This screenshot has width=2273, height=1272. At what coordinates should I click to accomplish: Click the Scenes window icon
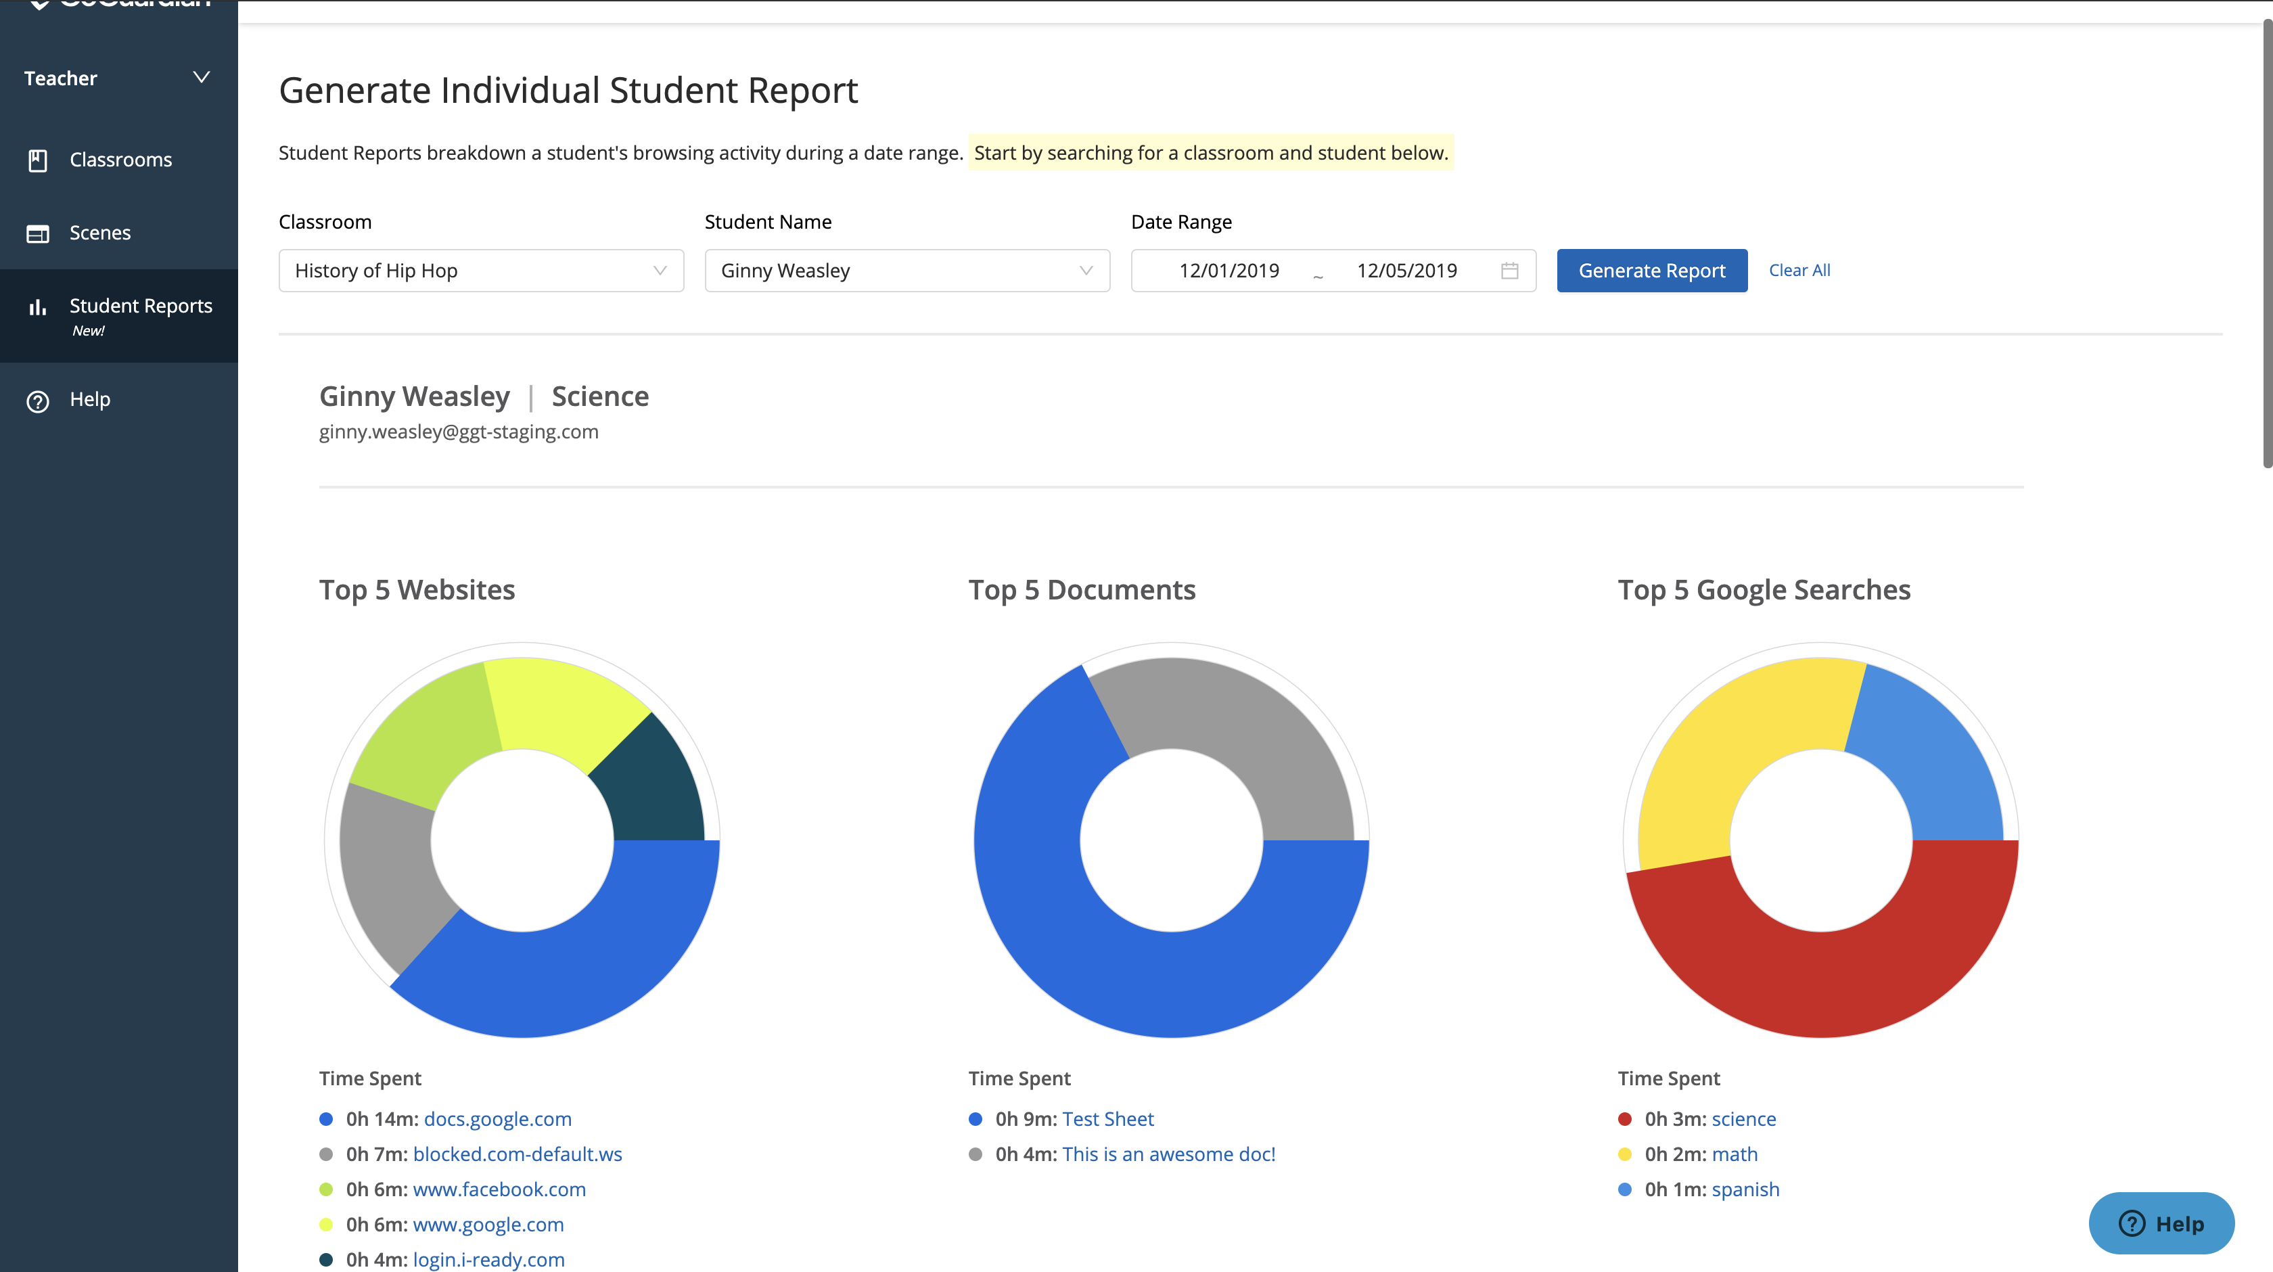(x=37, y=233)
